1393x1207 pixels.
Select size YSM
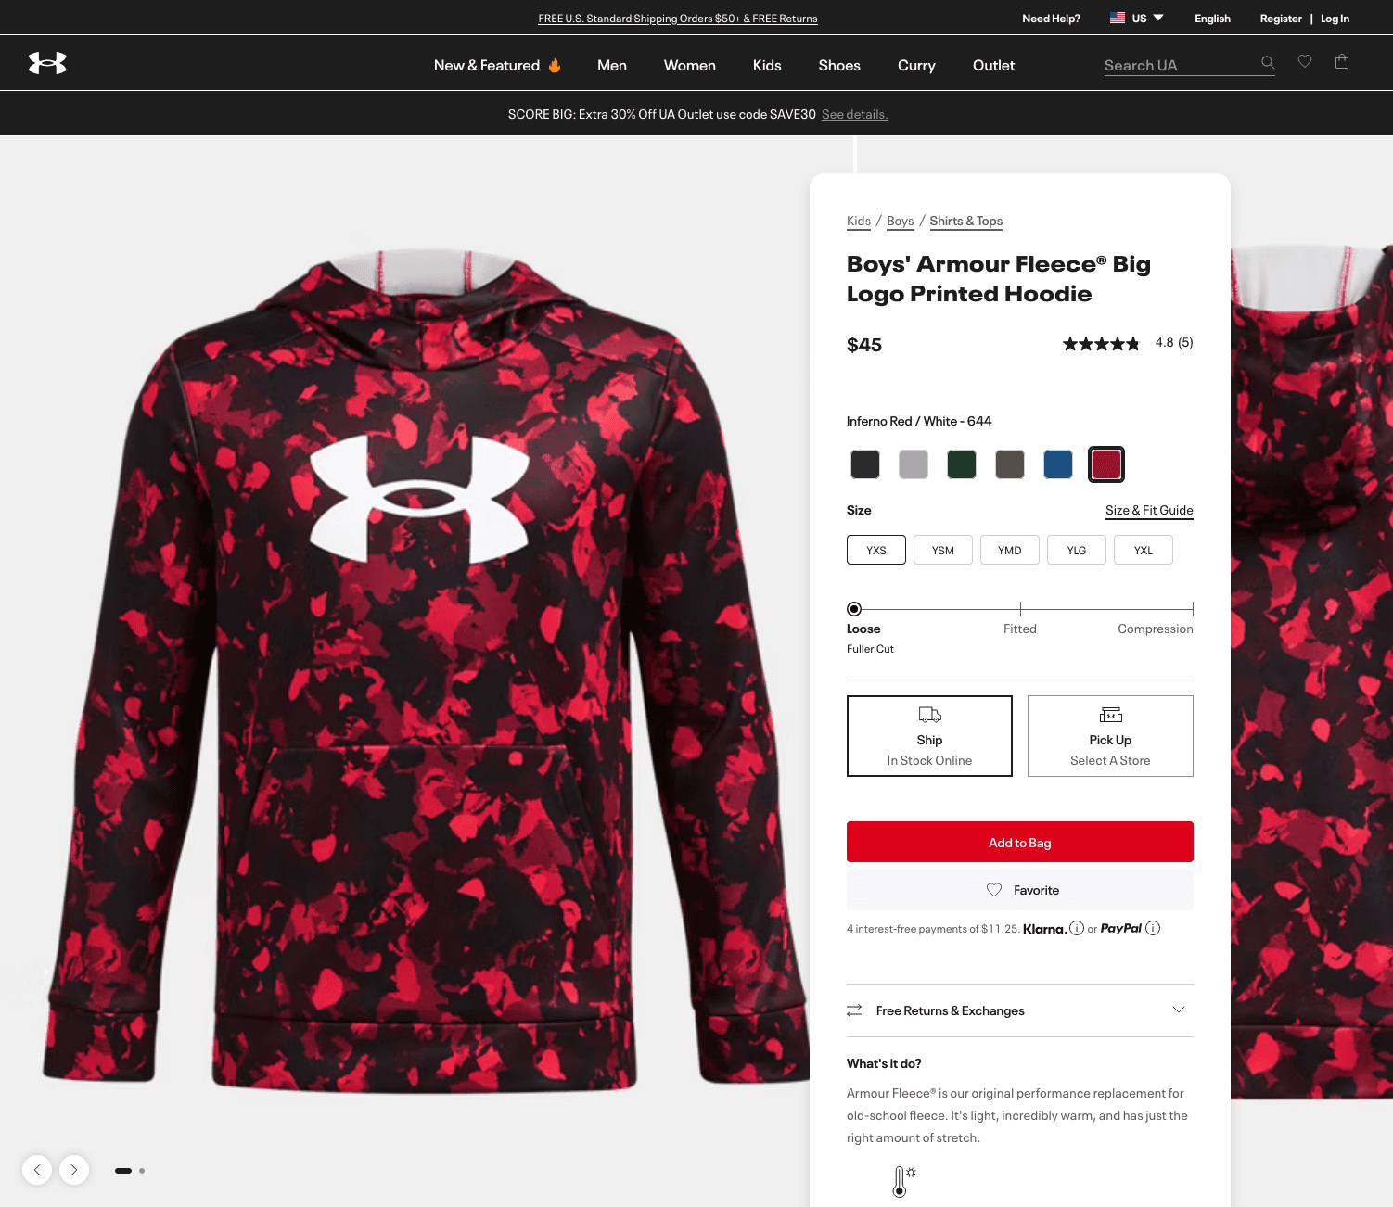(943, 550)
